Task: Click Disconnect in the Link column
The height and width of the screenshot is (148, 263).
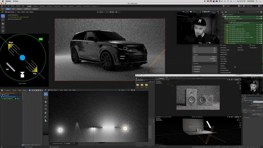Action: click(x=241, y=50)
